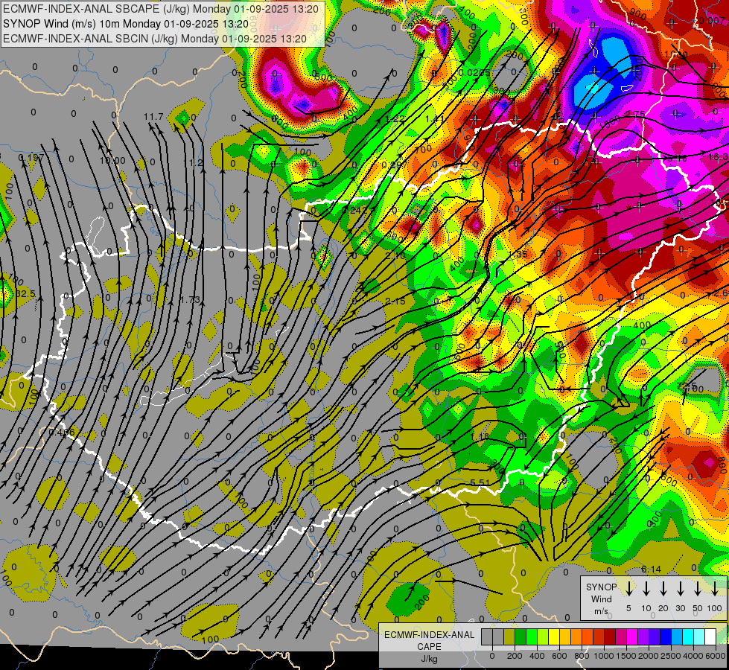Click the J/kg unit label in legend
729x670 pixels.
point(429,659)
